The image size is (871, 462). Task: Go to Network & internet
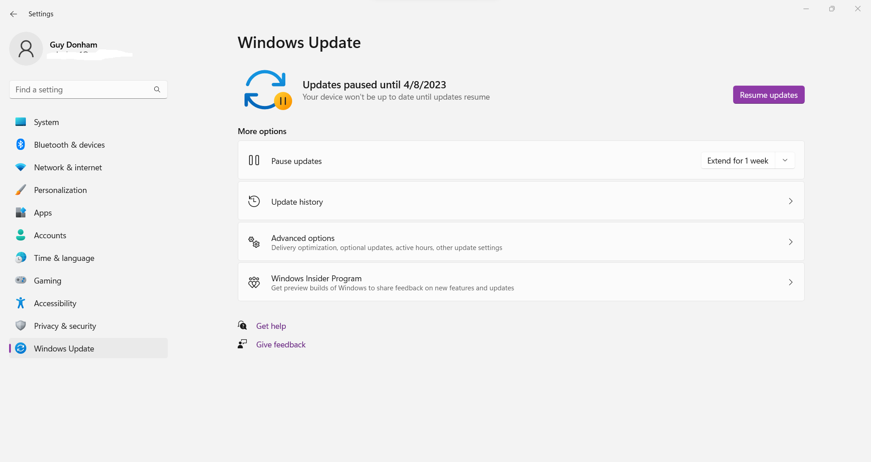(88, 167)
